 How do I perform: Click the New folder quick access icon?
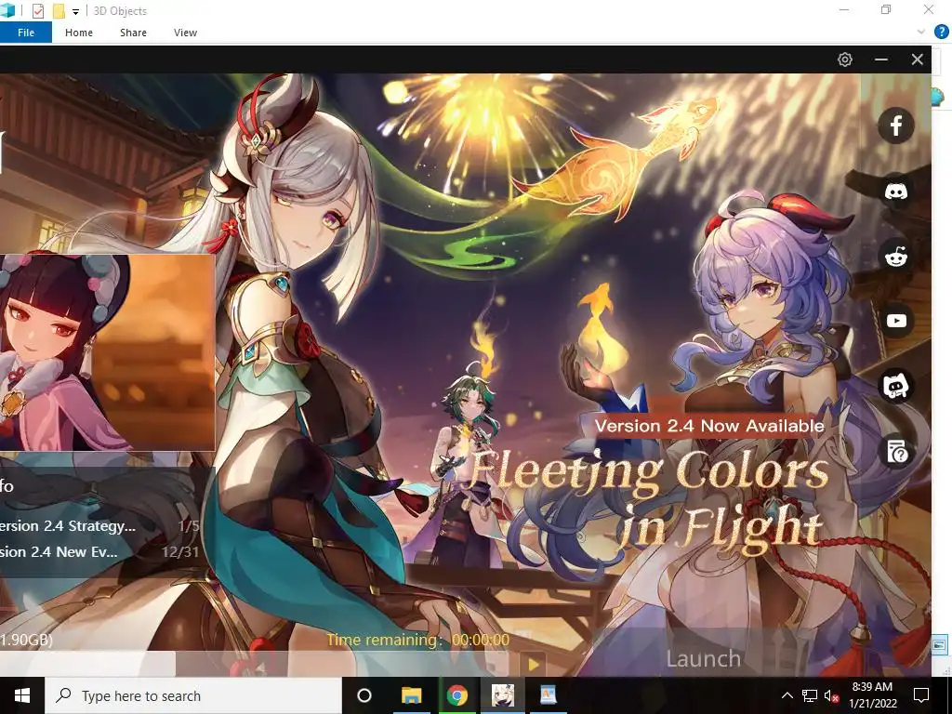point(59,11)
